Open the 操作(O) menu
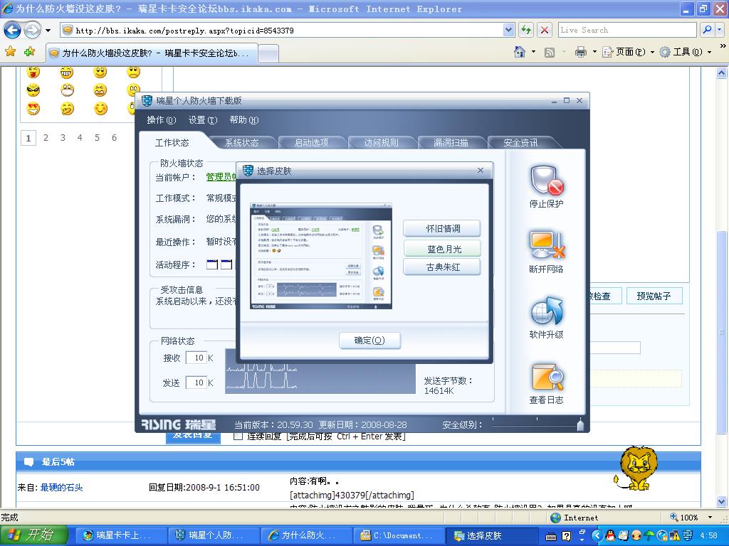This screenshot has width=729, height=546. (162, 119)
